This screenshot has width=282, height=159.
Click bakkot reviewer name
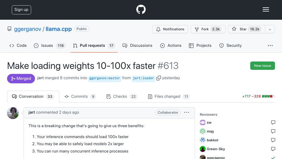(213, 140)
